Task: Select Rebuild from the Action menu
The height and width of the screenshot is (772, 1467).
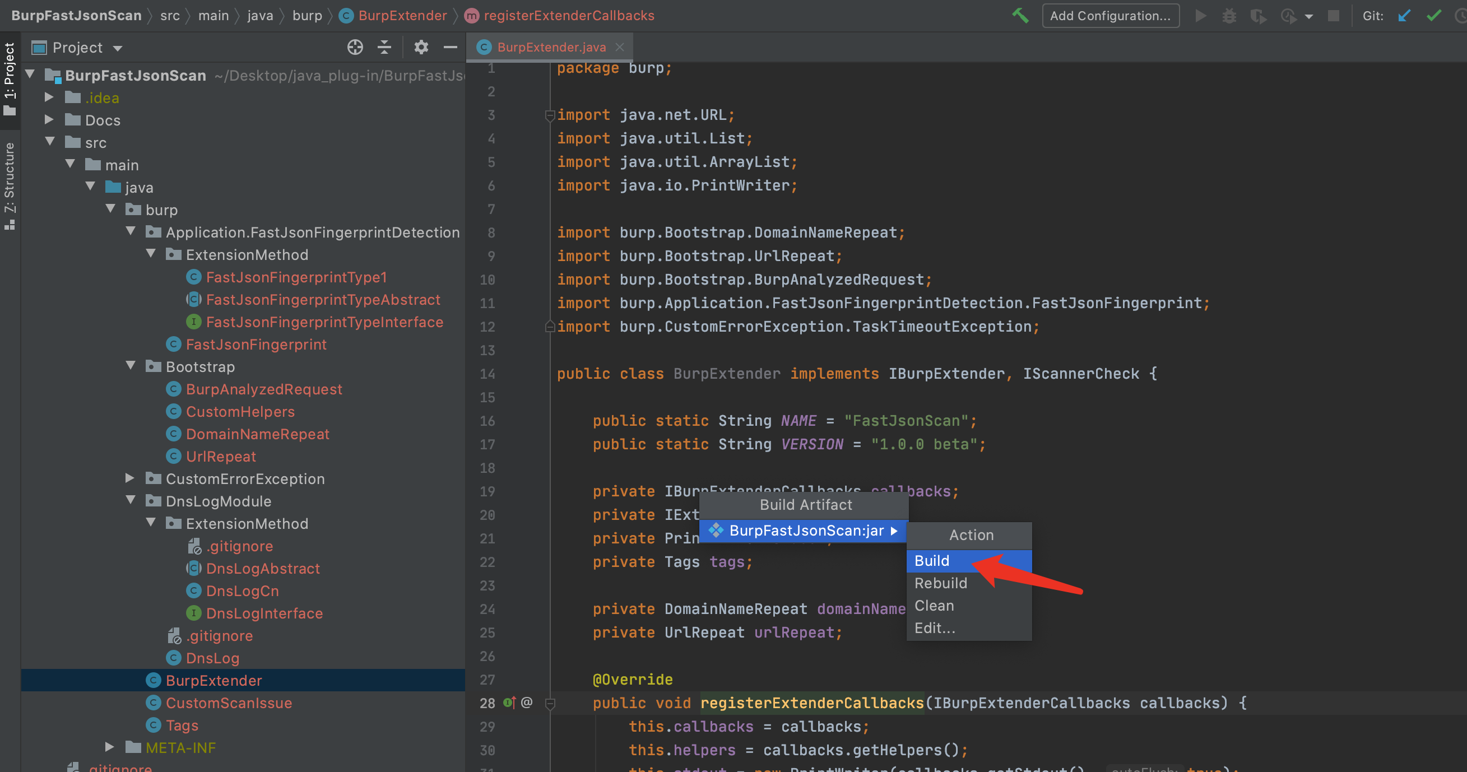Action: click(940, 583)
